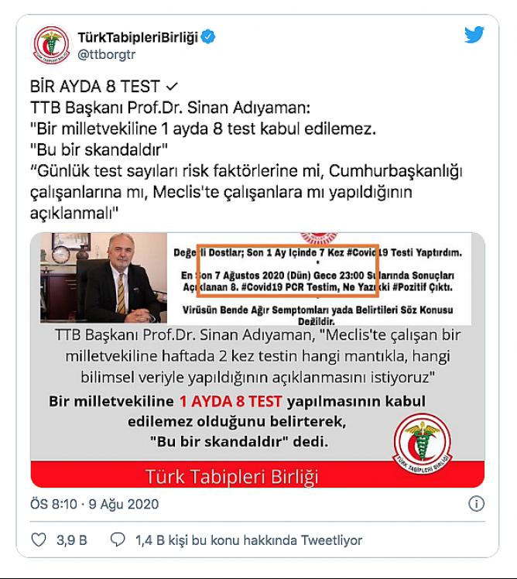Open the TürkTabipleriBirliği display name
This screenshot has height=579, width=517.
(x=138, y=37)
